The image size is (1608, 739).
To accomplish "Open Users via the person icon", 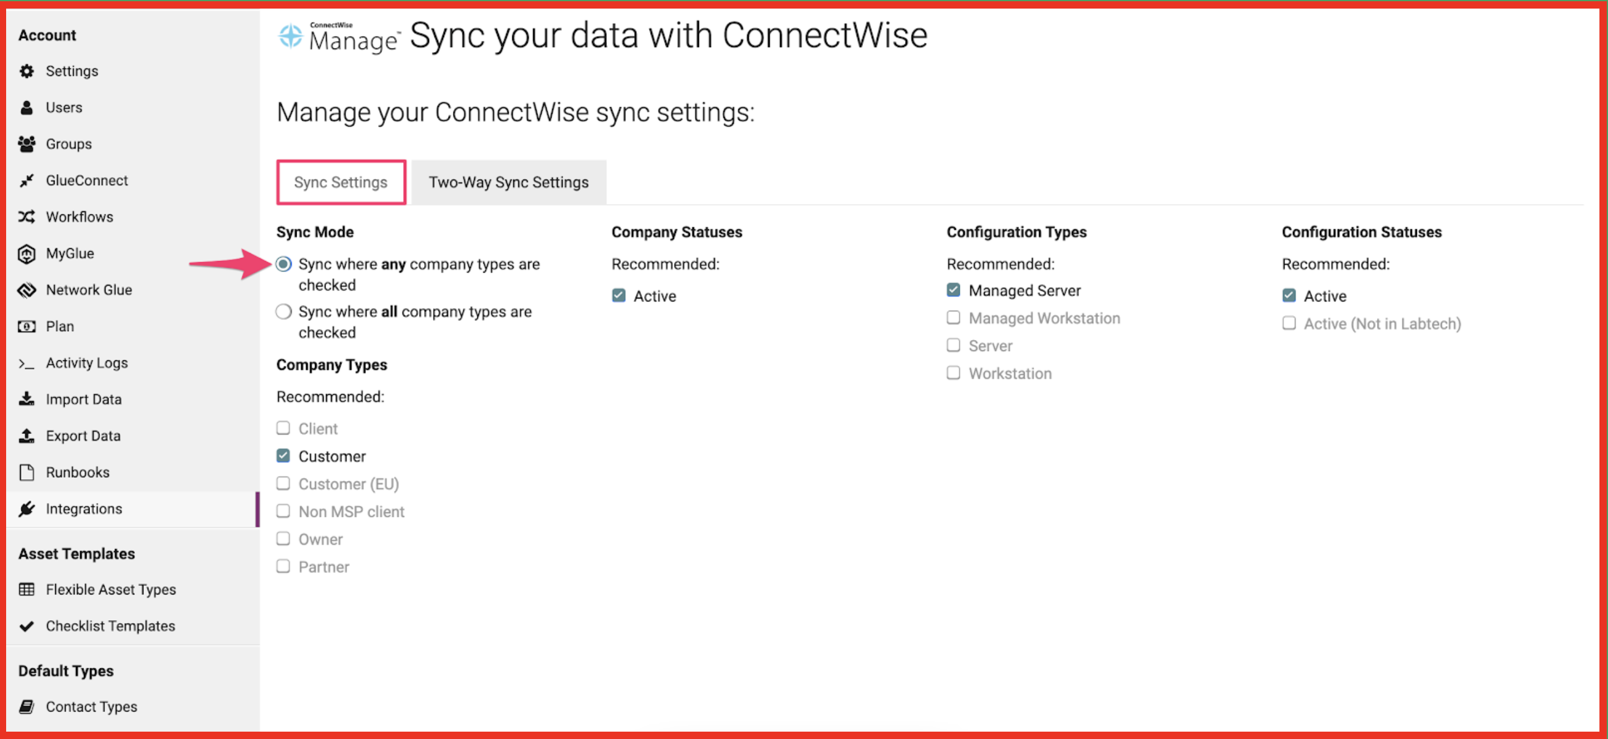I will click(x=26, y=107).
